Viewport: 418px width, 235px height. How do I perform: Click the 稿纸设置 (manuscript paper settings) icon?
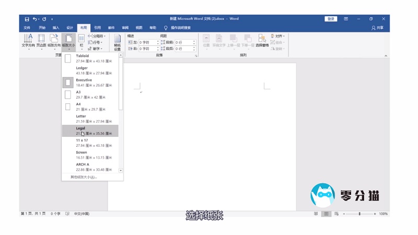click(118, 41)
